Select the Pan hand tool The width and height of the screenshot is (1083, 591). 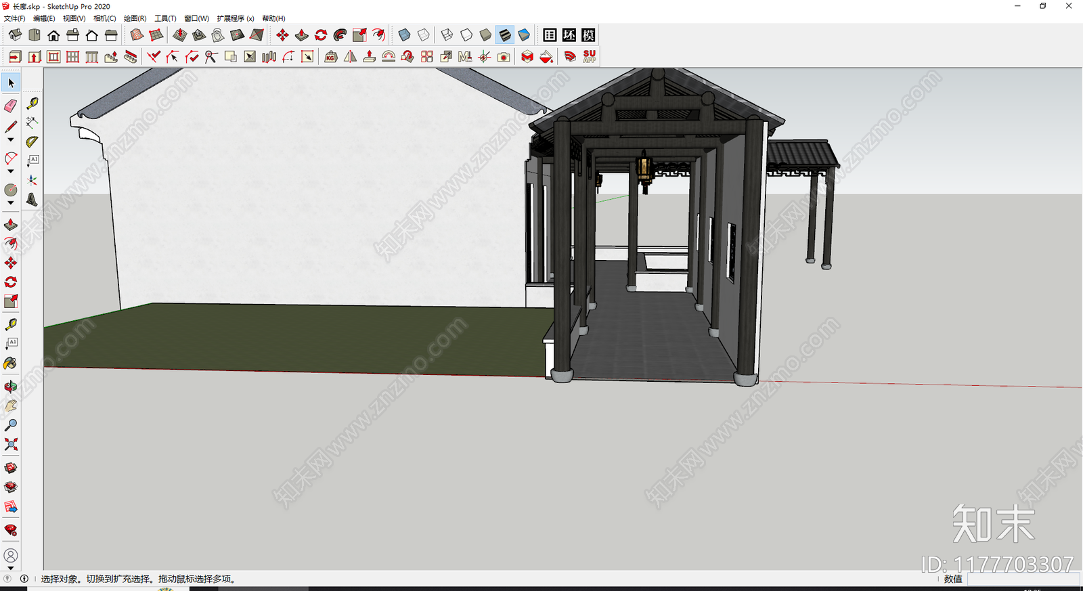tap(11, 406)
